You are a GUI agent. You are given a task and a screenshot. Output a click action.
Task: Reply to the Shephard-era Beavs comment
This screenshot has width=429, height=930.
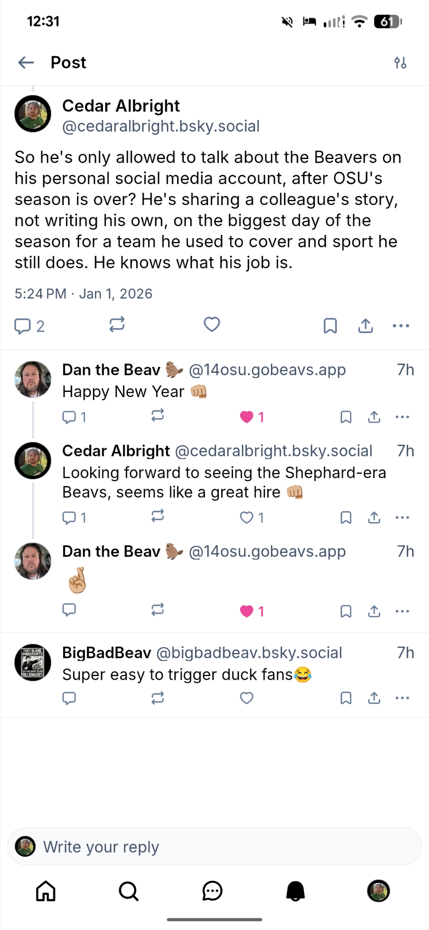point(69,518)
